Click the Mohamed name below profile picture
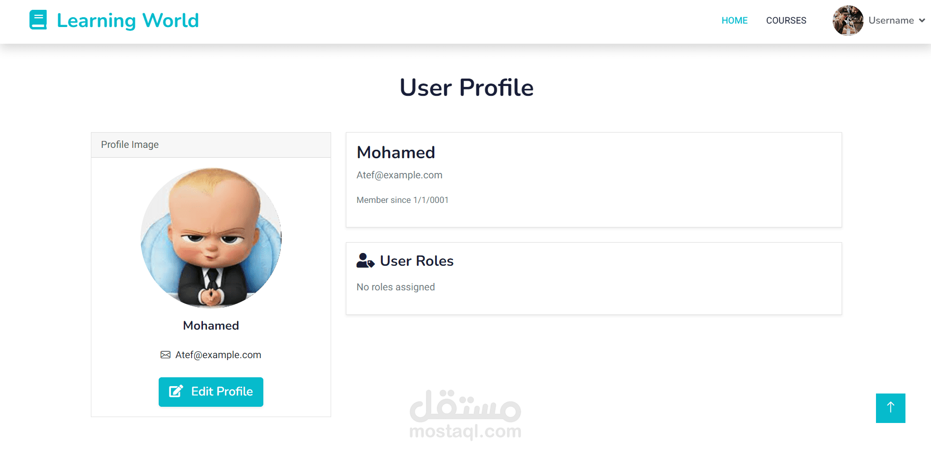 (x=211, y=326)
